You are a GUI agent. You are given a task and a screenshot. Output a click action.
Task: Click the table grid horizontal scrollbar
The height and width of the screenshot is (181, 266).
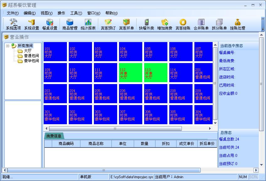pos(115,129)
